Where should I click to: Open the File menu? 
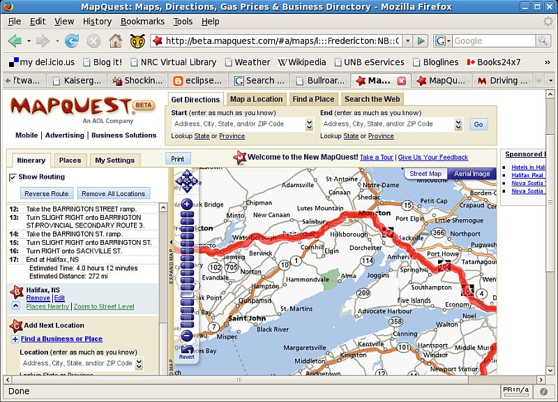click(x=15, y=22)
